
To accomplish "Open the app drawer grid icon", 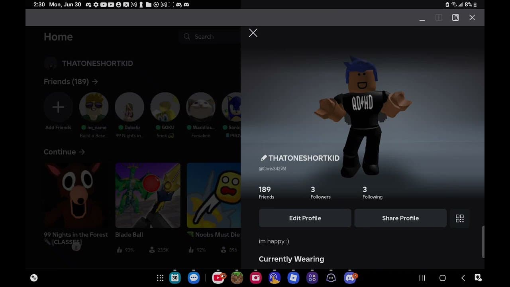I will click(x=160, y=278).
